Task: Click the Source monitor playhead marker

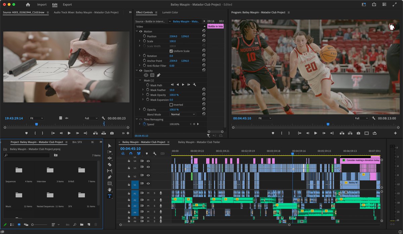Action: [37, 125]
